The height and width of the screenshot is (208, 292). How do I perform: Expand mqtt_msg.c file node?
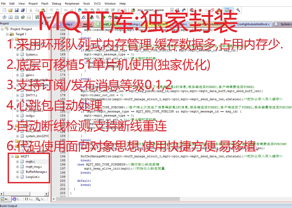[18, 167]
